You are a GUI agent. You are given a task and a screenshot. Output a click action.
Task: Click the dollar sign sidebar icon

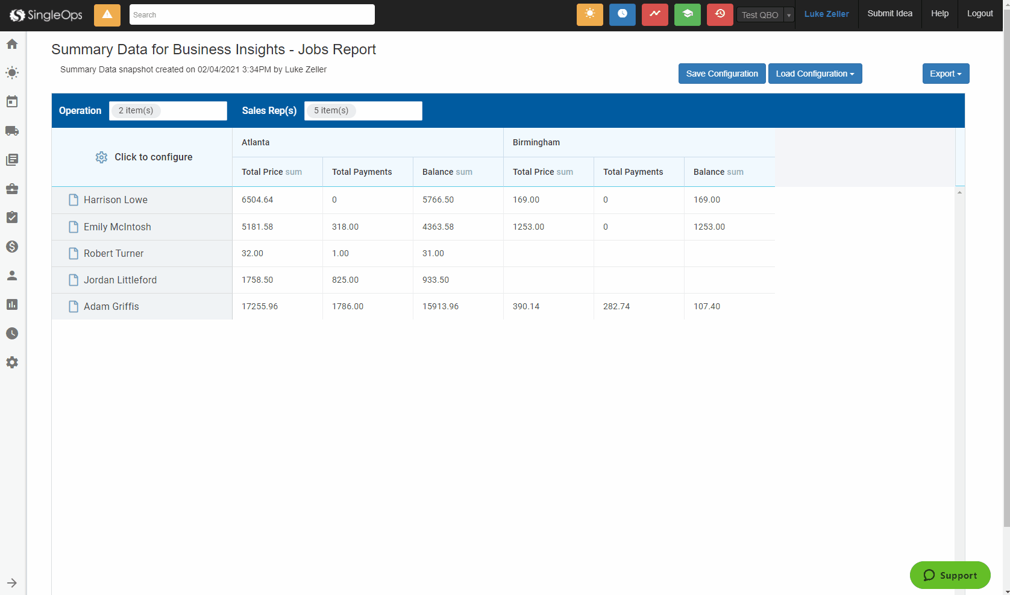coord(12,247)
